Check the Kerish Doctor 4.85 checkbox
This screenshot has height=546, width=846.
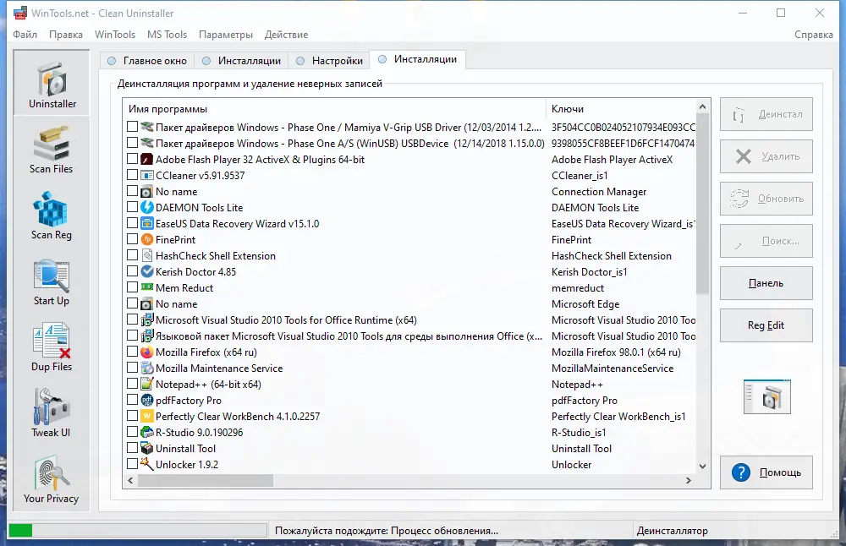point(132,271)
